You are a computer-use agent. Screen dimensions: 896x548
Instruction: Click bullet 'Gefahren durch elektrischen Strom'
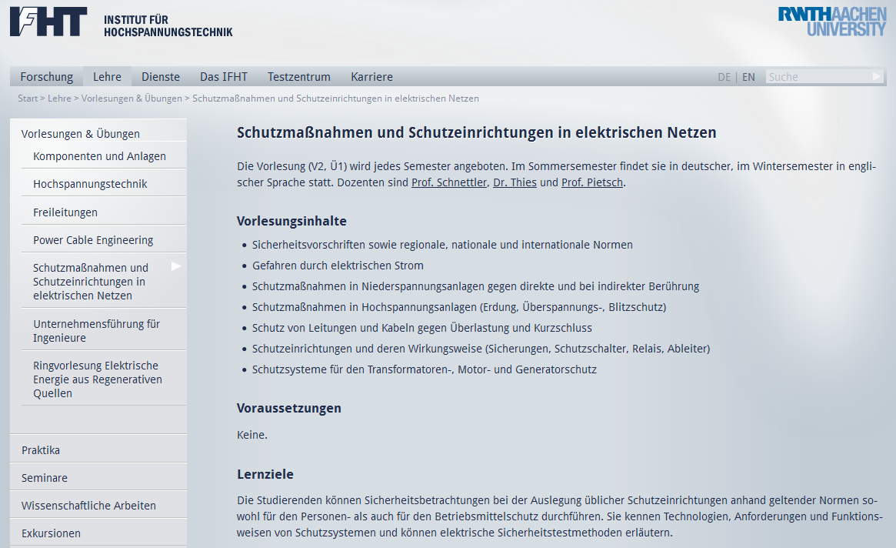pyautogui.click(x=338, y=266)
